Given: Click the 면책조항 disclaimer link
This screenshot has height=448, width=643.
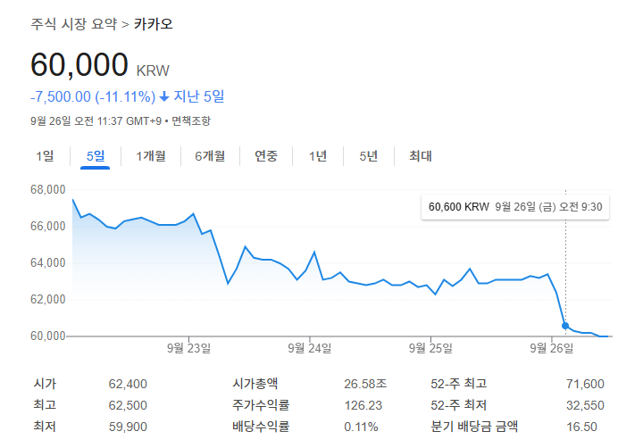Looking at the screenshot, I should coord(191,120).
